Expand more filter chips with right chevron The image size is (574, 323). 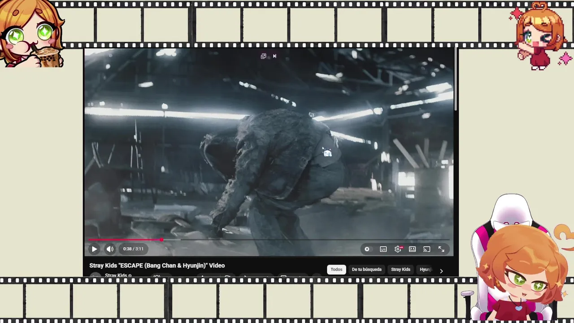click(x=441, y=271)
